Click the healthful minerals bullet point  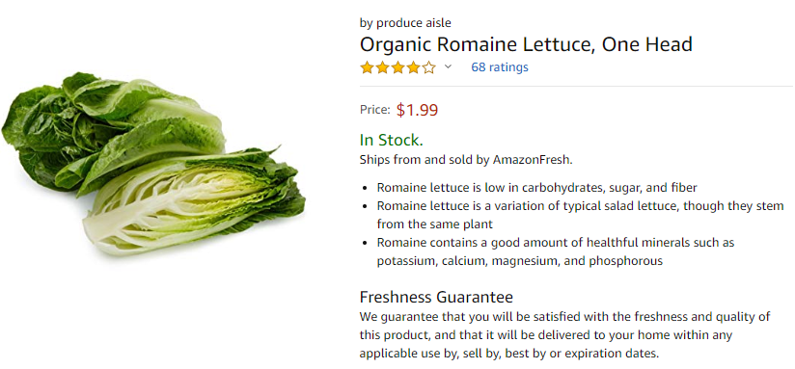click(556, 251)
